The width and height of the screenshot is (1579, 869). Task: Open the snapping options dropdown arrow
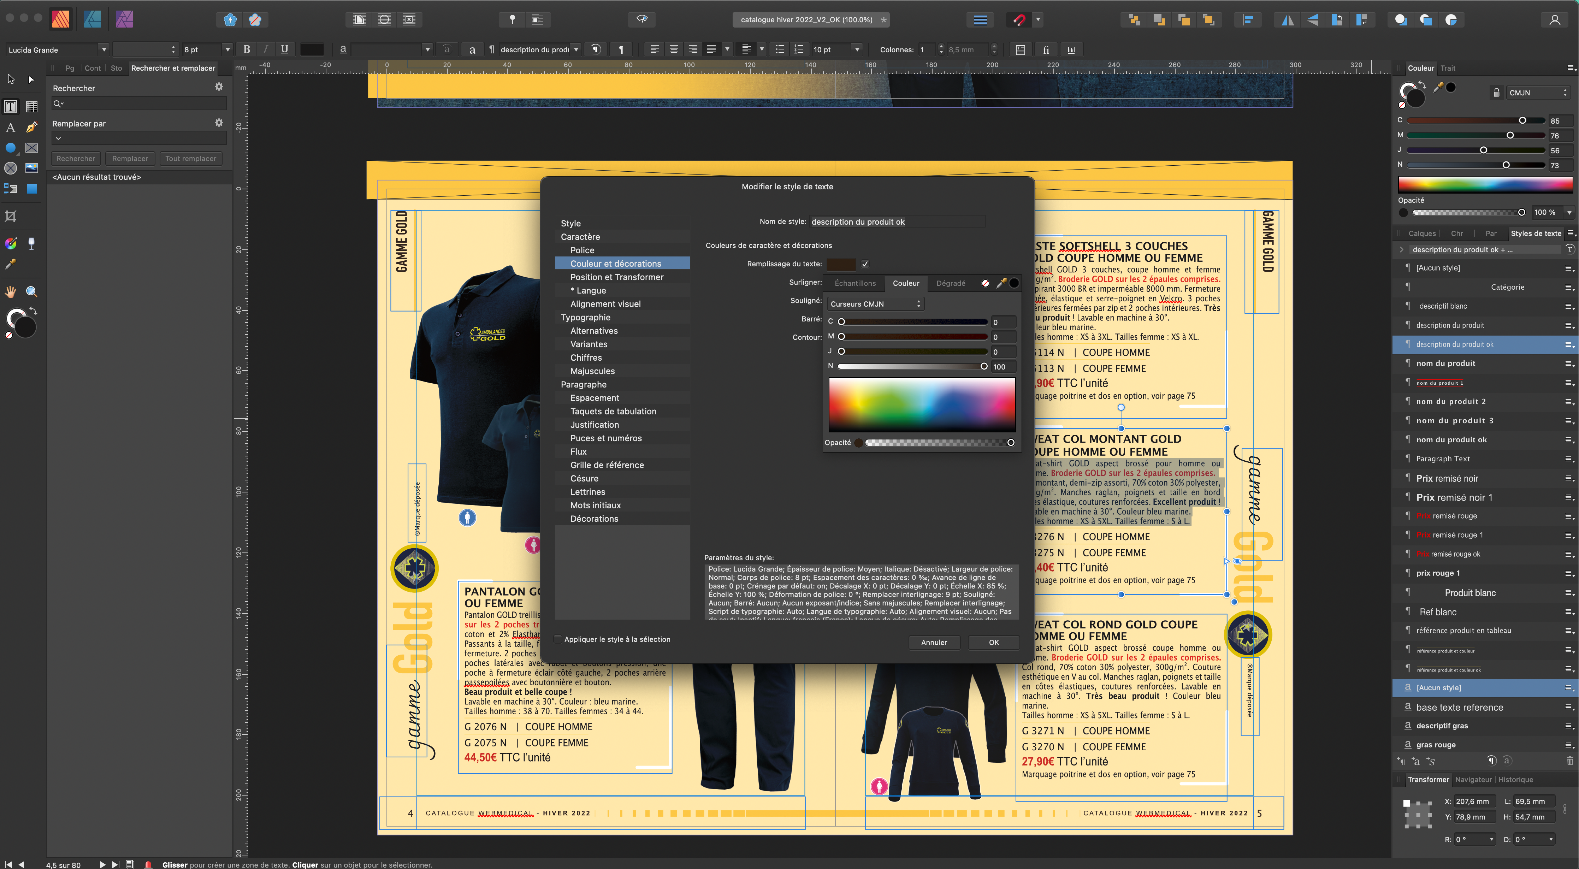click(x=1038, y=20)
